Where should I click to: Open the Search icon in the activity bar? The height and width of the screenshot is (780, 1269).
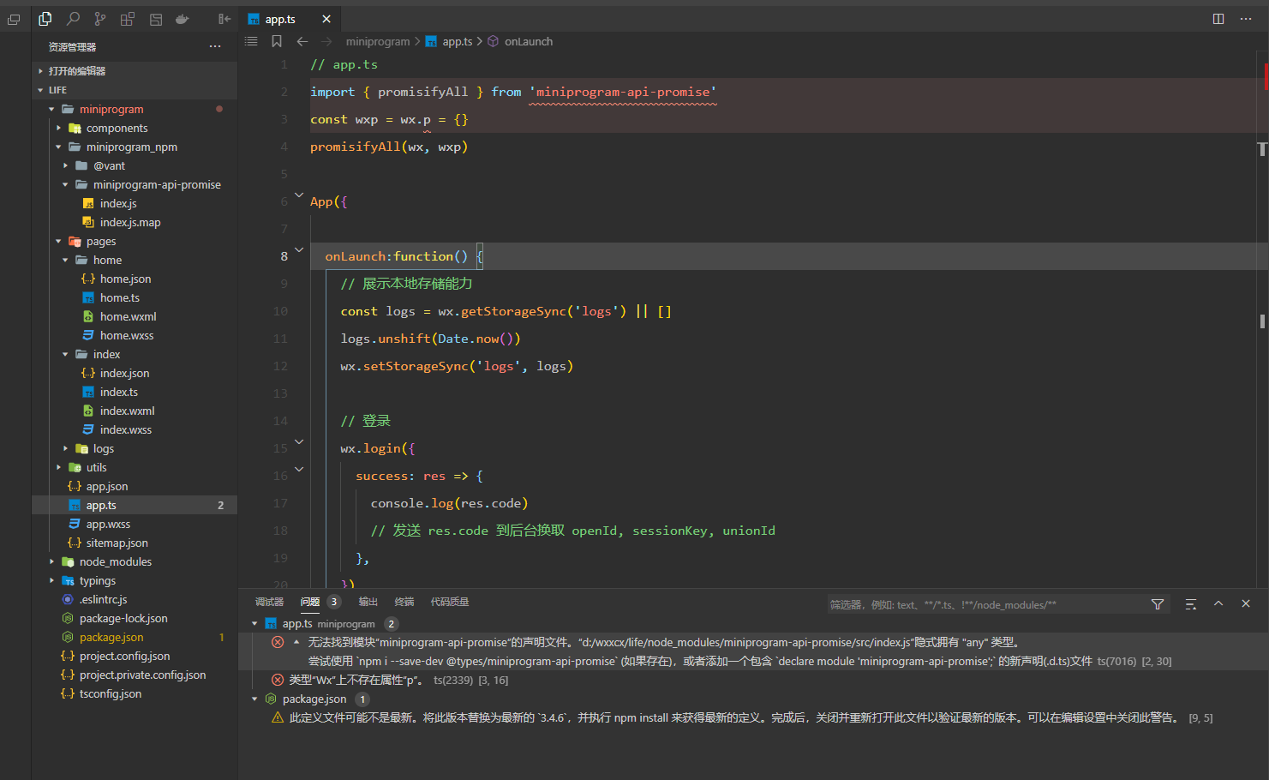(x=73, y=19)
